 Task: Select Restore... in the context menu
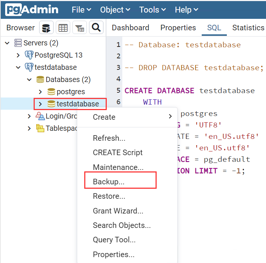[109, 196]
